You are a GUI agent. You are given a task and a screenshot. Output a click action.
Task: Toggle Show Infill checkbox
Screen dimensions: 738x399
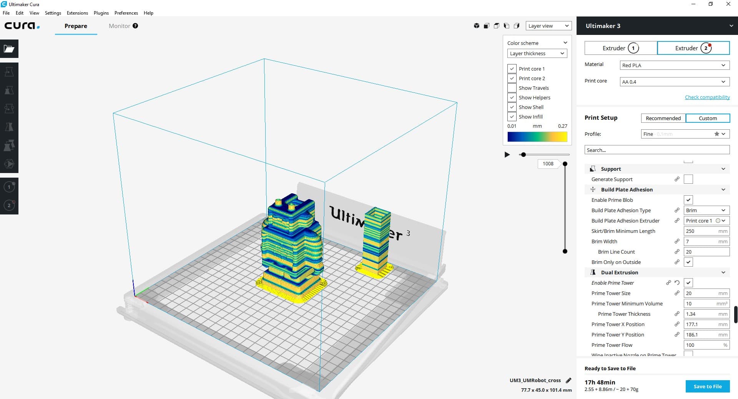point(512,117)
